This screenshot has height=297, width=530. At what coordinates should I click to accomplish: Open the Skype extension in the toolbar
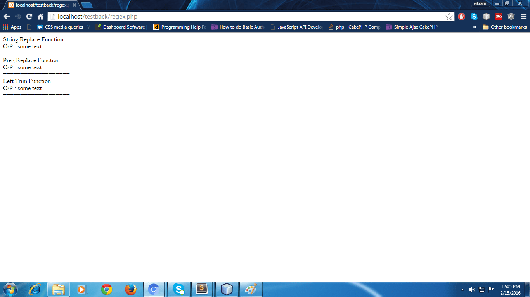(474, 17)
